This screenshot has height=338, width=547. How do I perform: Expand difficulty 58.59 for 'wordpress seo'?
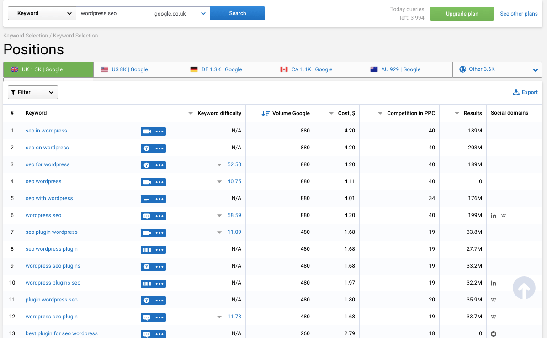(x=219, y=215)
